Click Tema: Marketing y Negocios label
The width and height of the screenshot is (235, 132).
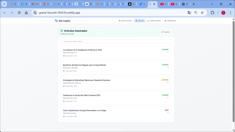(x=72, y=83)
